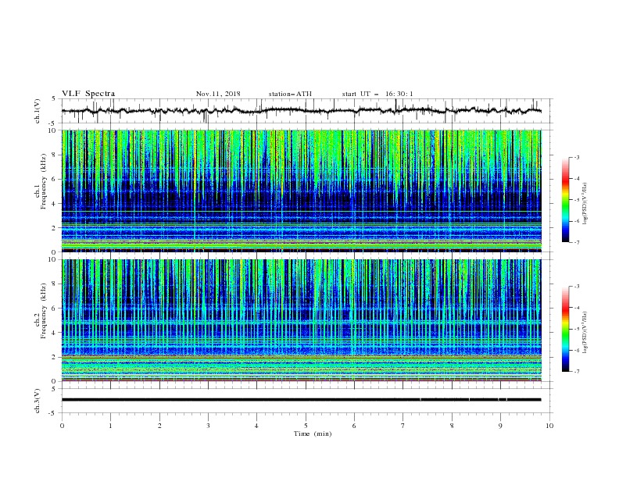Click tick label 8 on the Time axis
The width and height of the screenshot is (619, 478).
(452, 426)
